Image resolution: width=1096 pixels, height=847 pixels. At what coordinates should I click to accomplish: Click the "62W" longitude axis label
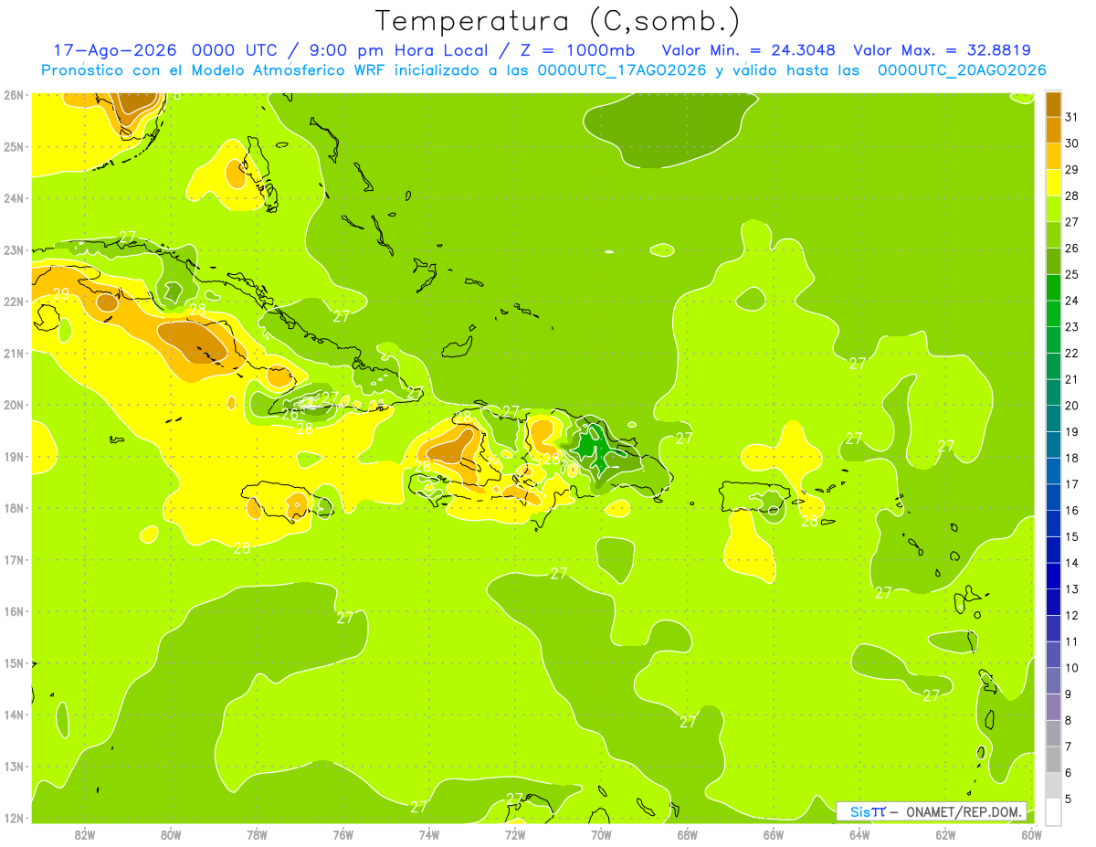coord(945,834)
